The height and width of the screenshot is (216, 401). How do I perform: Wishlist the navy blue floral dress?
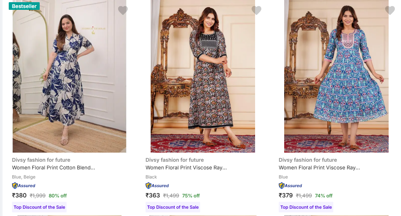pyautogui.click(x=123, y=11)
